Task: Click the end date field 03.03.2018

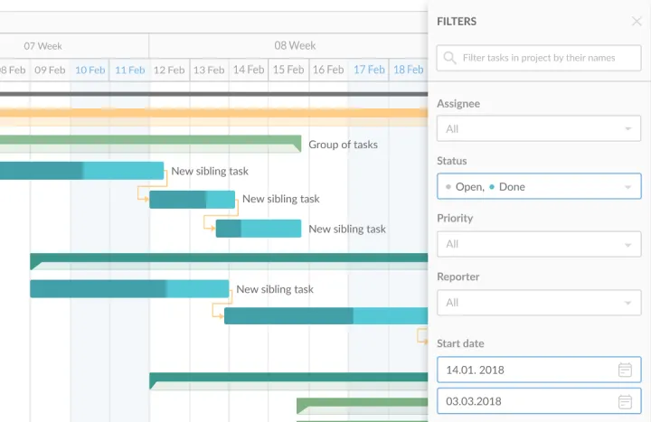Action: 524,401
